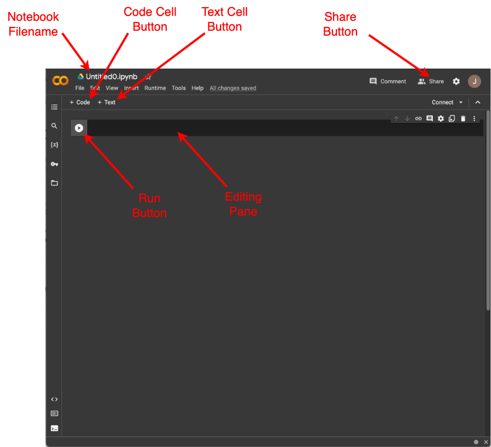Open cell editor settings gear
This screenshot has width=491, height=447.
441,118
